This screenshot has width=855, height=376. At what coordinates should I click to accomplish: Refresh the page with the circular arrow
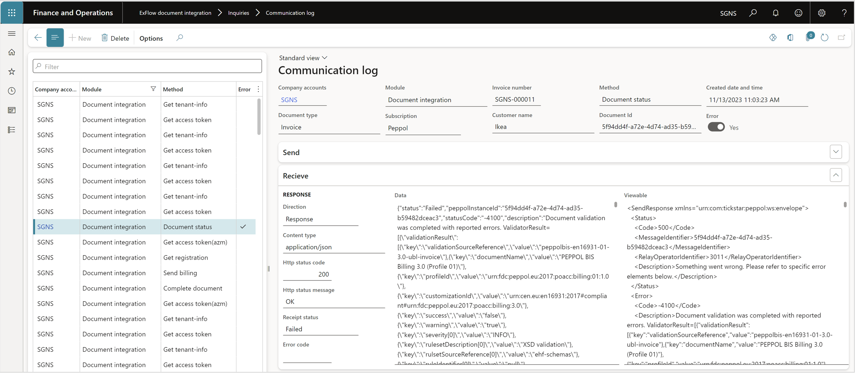click(825, 38)
